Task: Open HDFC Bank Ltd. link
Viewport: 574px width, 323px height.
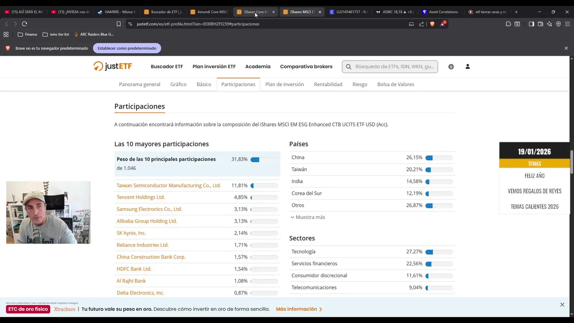Action: (134, 269)
